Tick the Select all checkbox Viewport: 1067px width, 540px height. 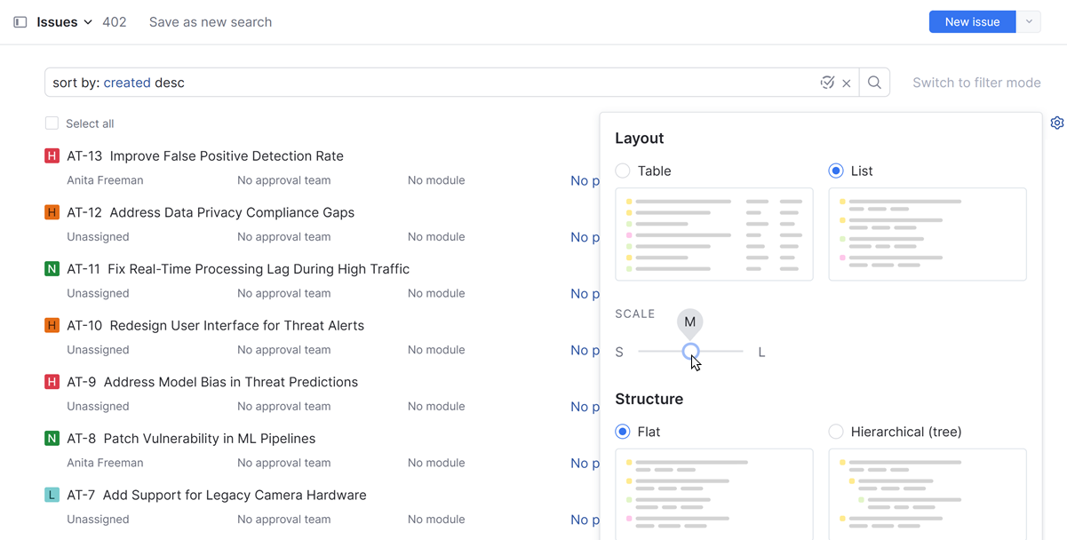(x=52, y=123)
